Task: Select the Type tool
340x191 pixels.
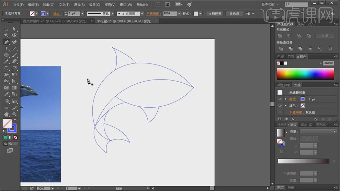Action: coord(6,49)
